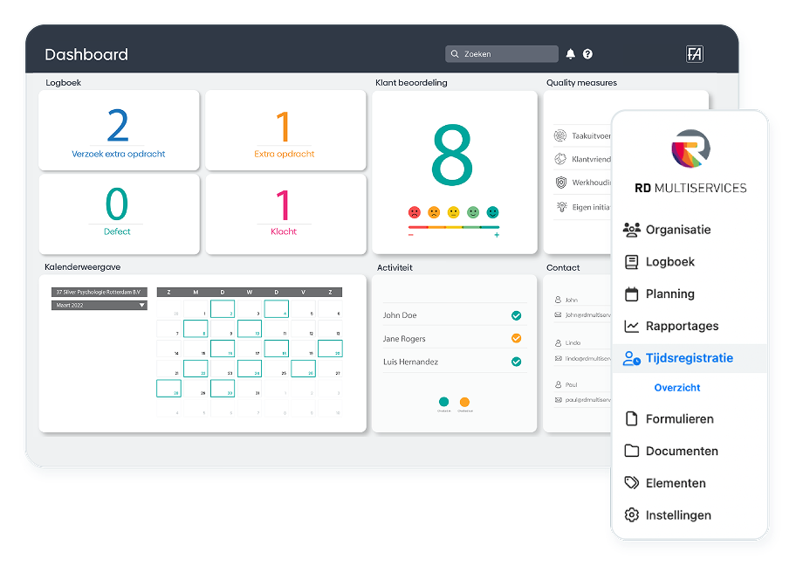Viewport: 803px width, 573px height.
Task: Click the rating color scale bar
Action: tap(454, 227)
